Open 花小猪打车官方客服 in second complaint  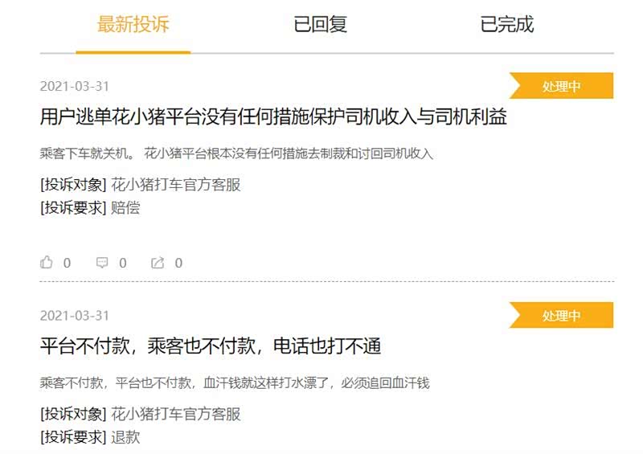[x=176, y=414]
